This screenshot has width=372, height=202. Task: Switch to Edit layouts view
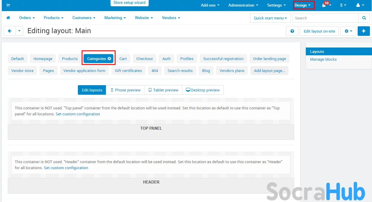pyautogui.click(x=92, y=90)
